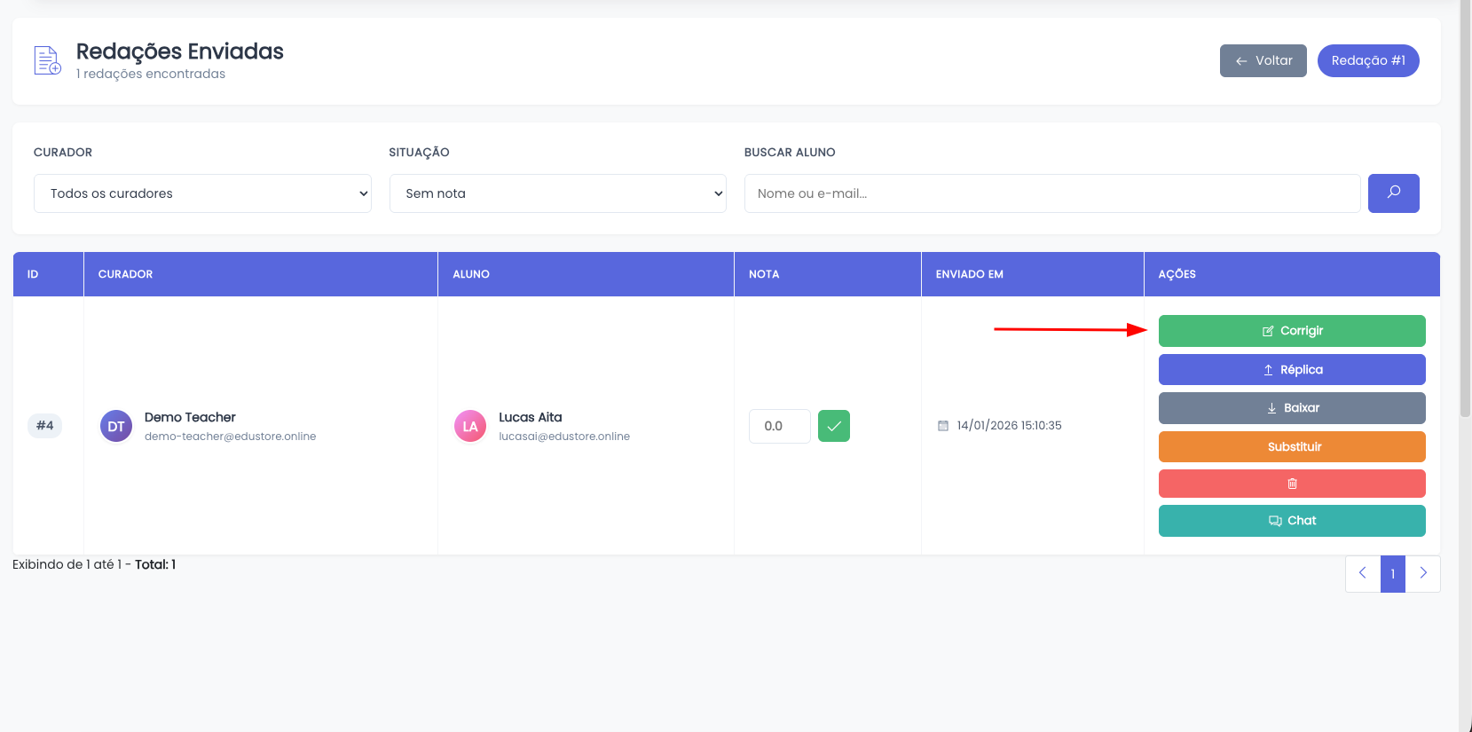Upload a Réplica for essay

(x=1291, y=370)
